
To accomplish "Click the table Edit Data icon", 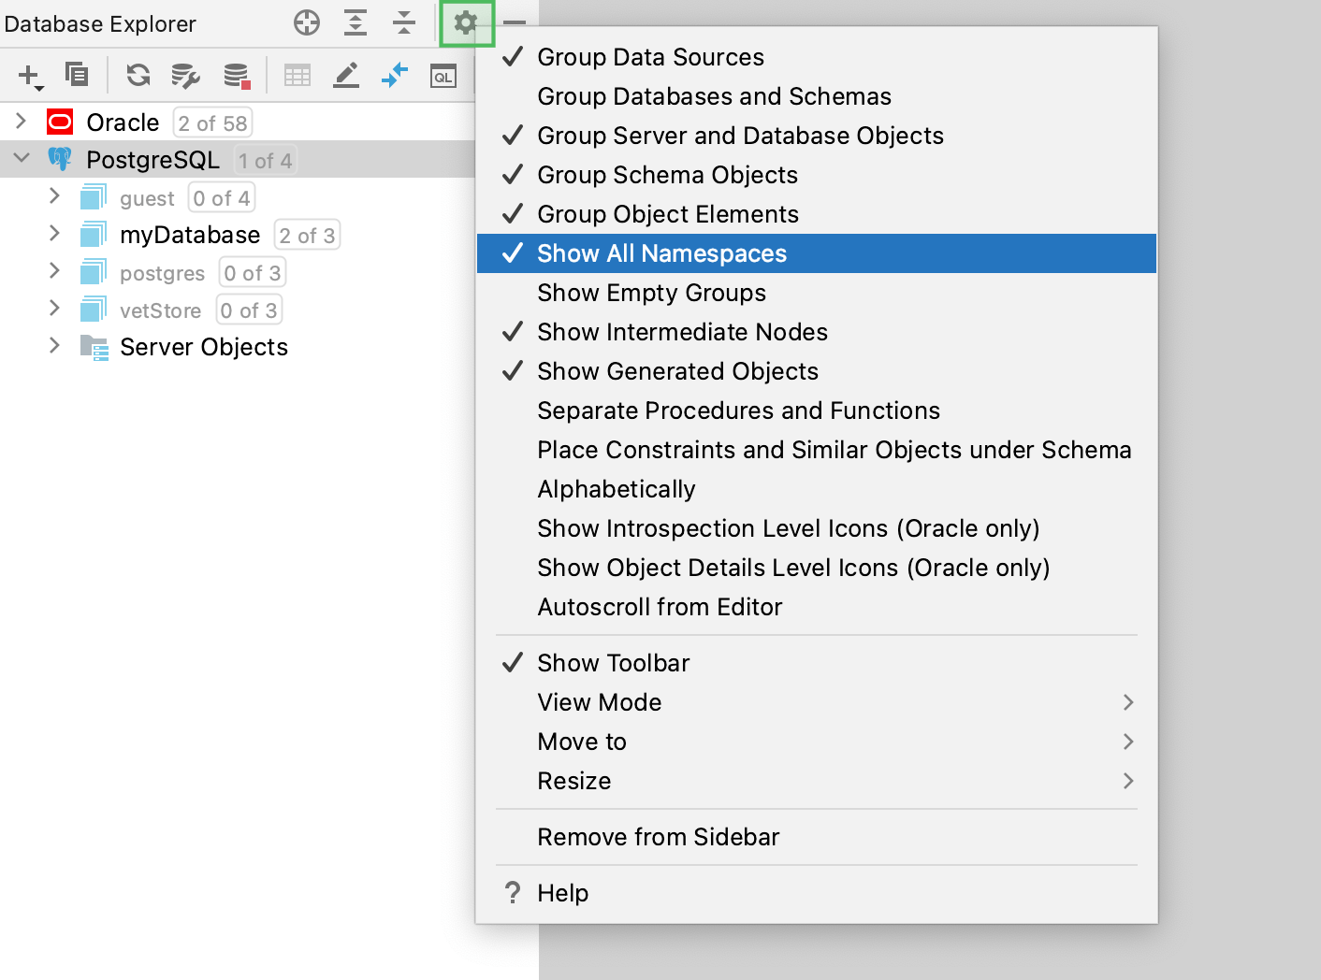I will point(298,76).
